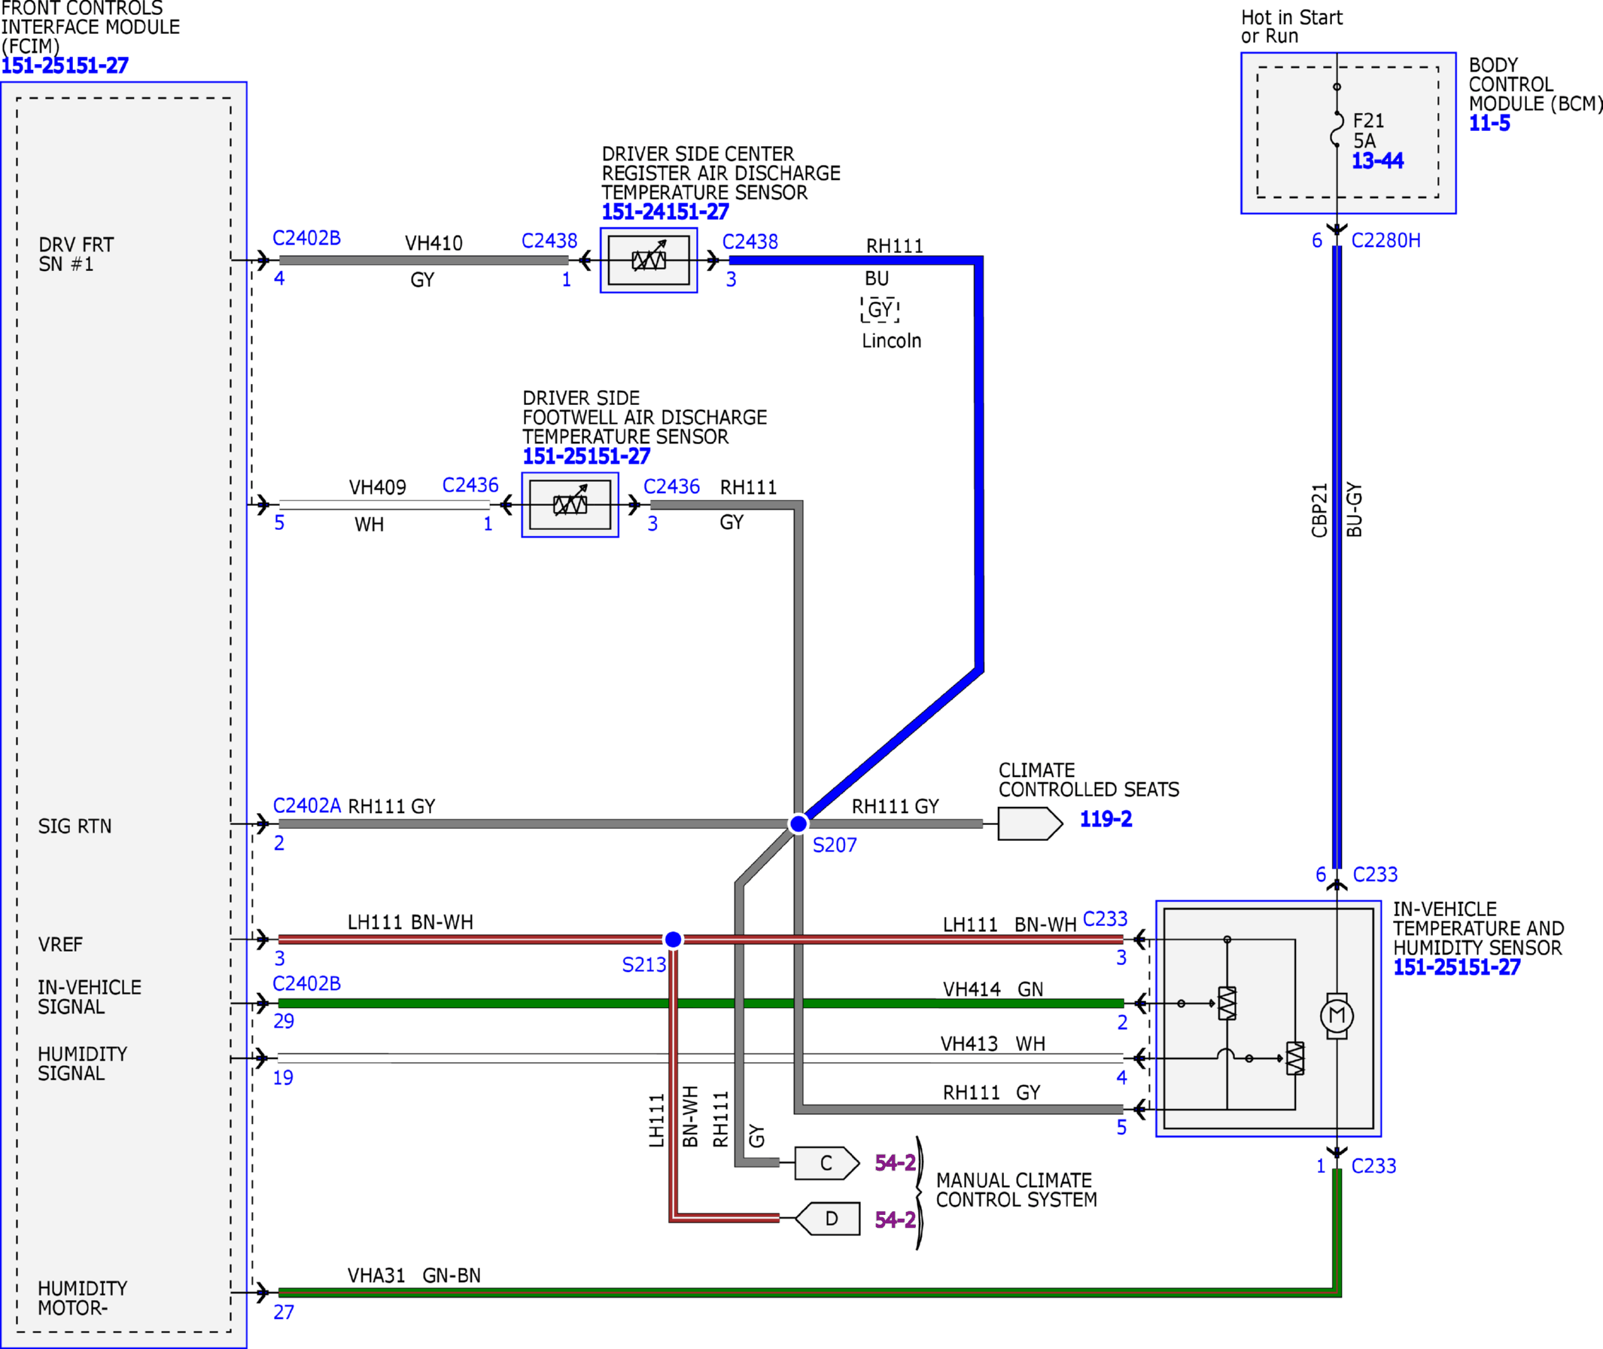Select the S207 splice dot

[798, 824]
